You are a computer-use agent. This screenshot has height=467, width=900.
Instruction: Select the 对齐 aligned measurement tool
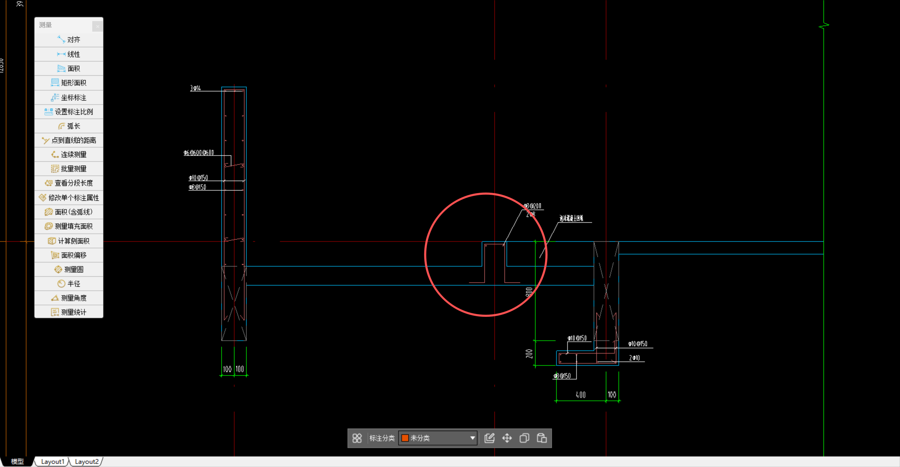pos(69,40)
